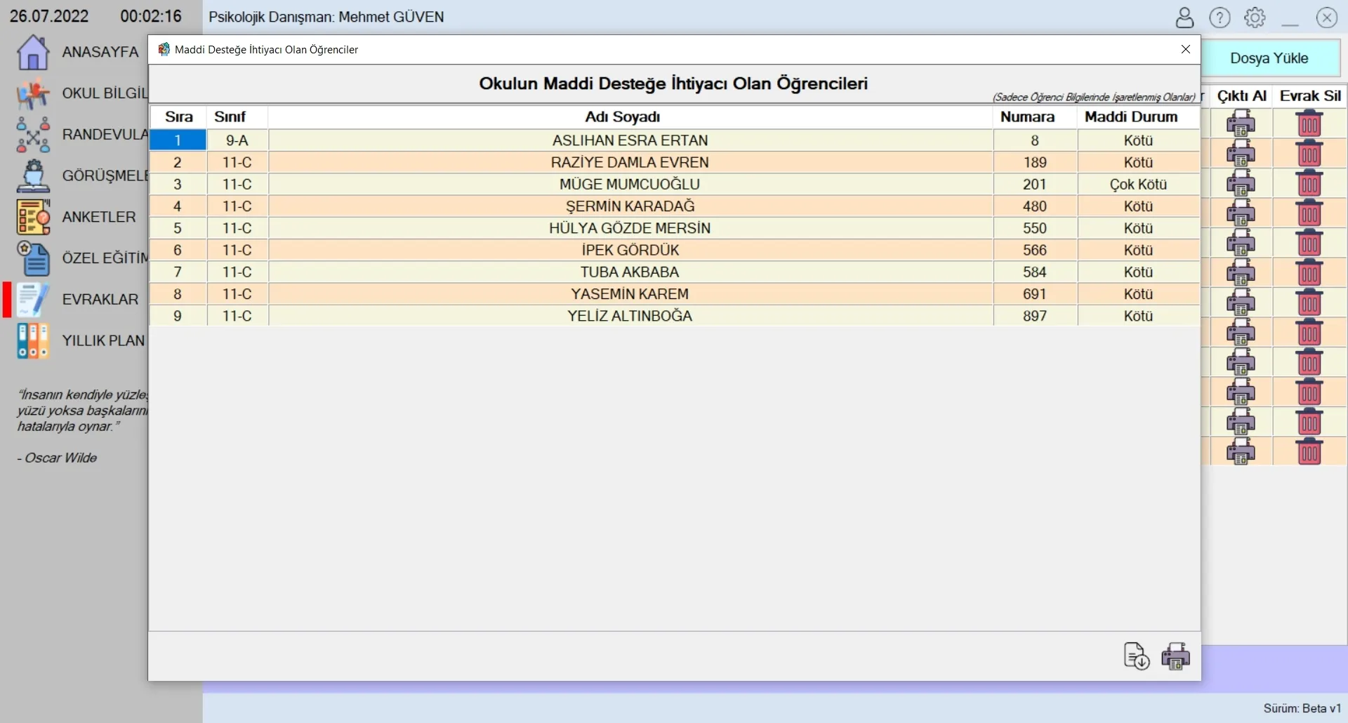Click the print icon in the dialog footer
Screen dimensions: 1348x723
[x=1175, y=656]
